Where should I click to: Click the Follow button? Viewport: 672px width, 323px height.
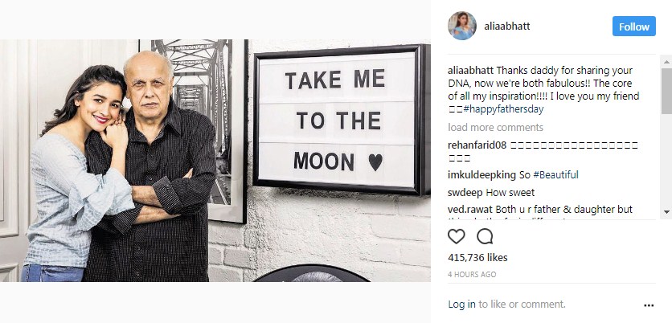click(633, 27)
